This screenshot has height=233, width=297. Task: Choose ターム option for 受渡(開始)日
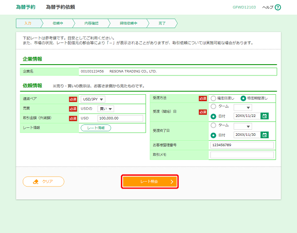[213, 107]
